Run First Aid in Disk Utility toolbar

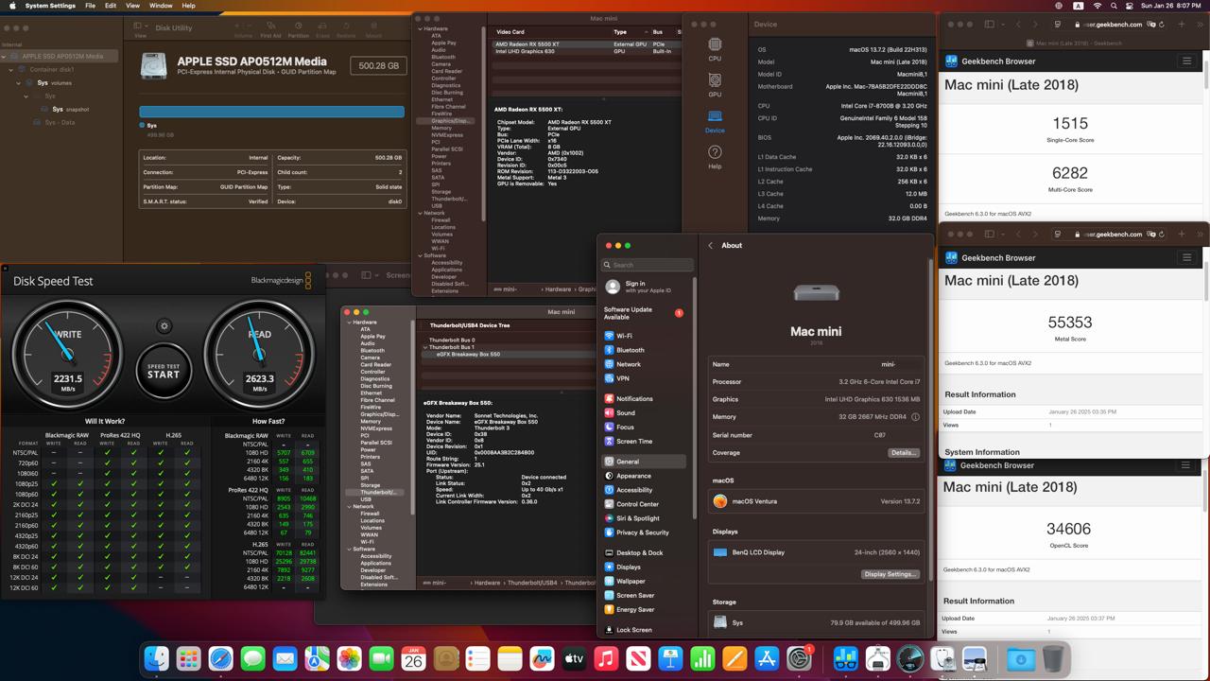(x=270, y=28)
